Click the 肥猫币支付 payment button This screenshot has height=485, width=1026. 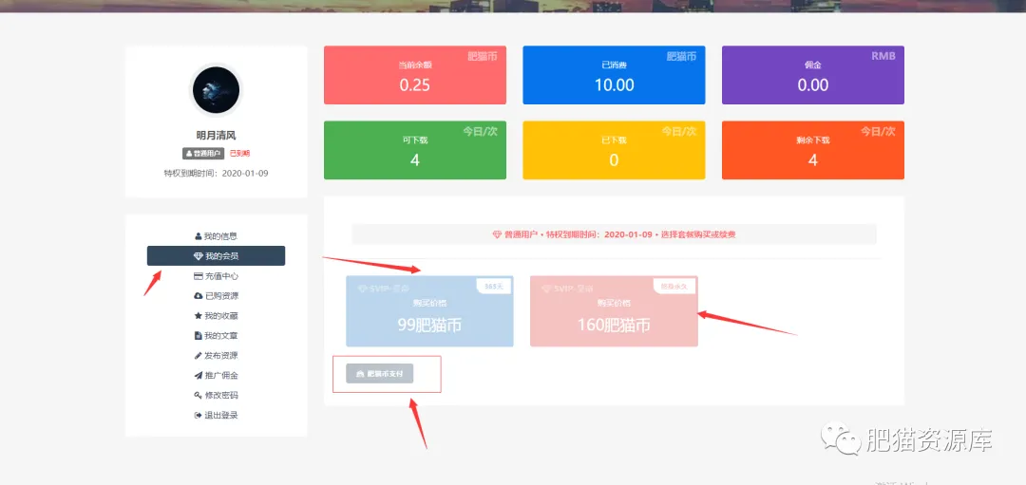pyautogui.click(x=379, y=374)
